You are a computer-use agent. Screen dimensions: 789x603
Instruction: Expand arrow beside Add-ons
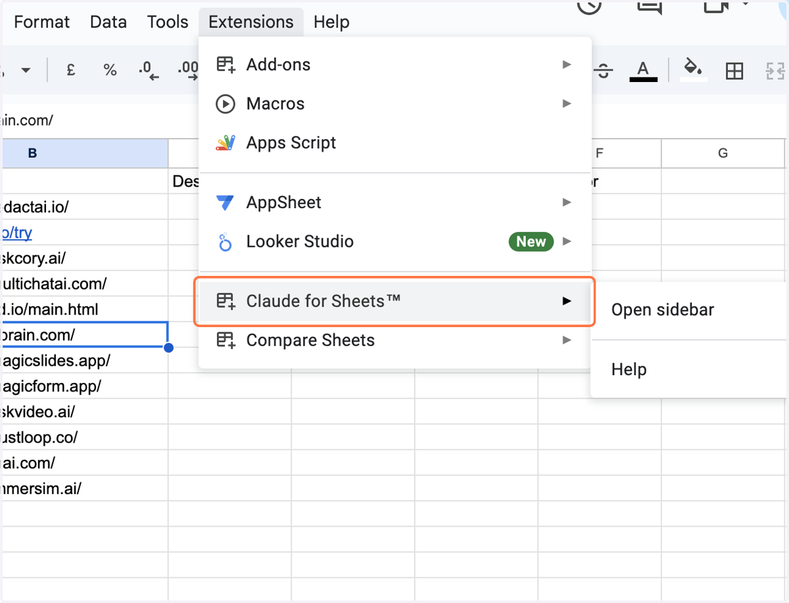pyautogui.click(x=567, y=64)
